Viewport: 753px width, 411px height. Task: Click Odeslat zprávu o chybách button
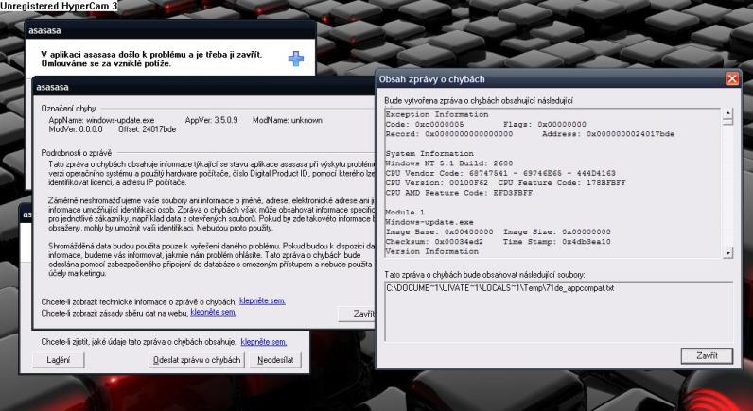[197, 360]
